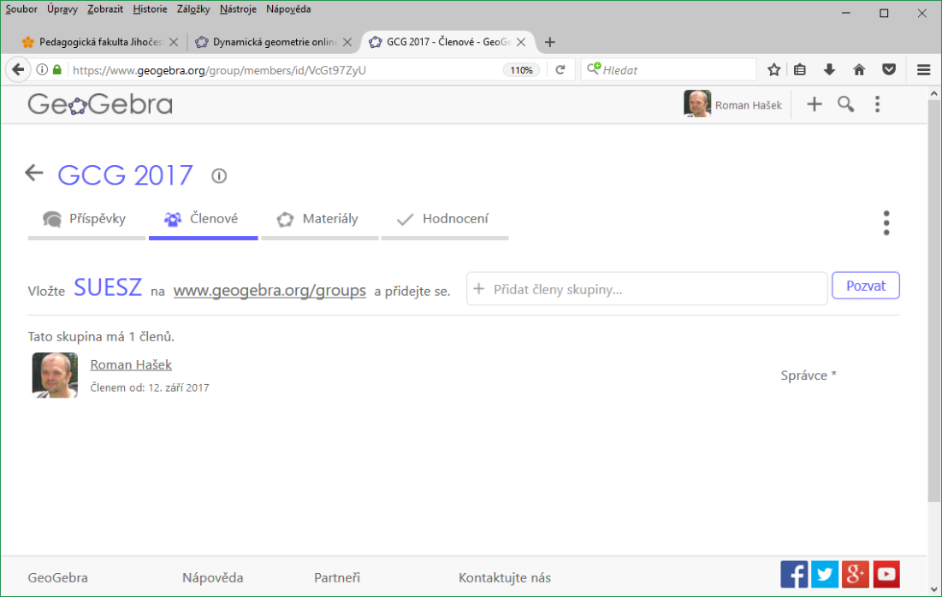Image resolution: width=942 pixels, height=597 pixels.
Task: Open the Firefox hamburger menu
Action: (x=924, y=69)
